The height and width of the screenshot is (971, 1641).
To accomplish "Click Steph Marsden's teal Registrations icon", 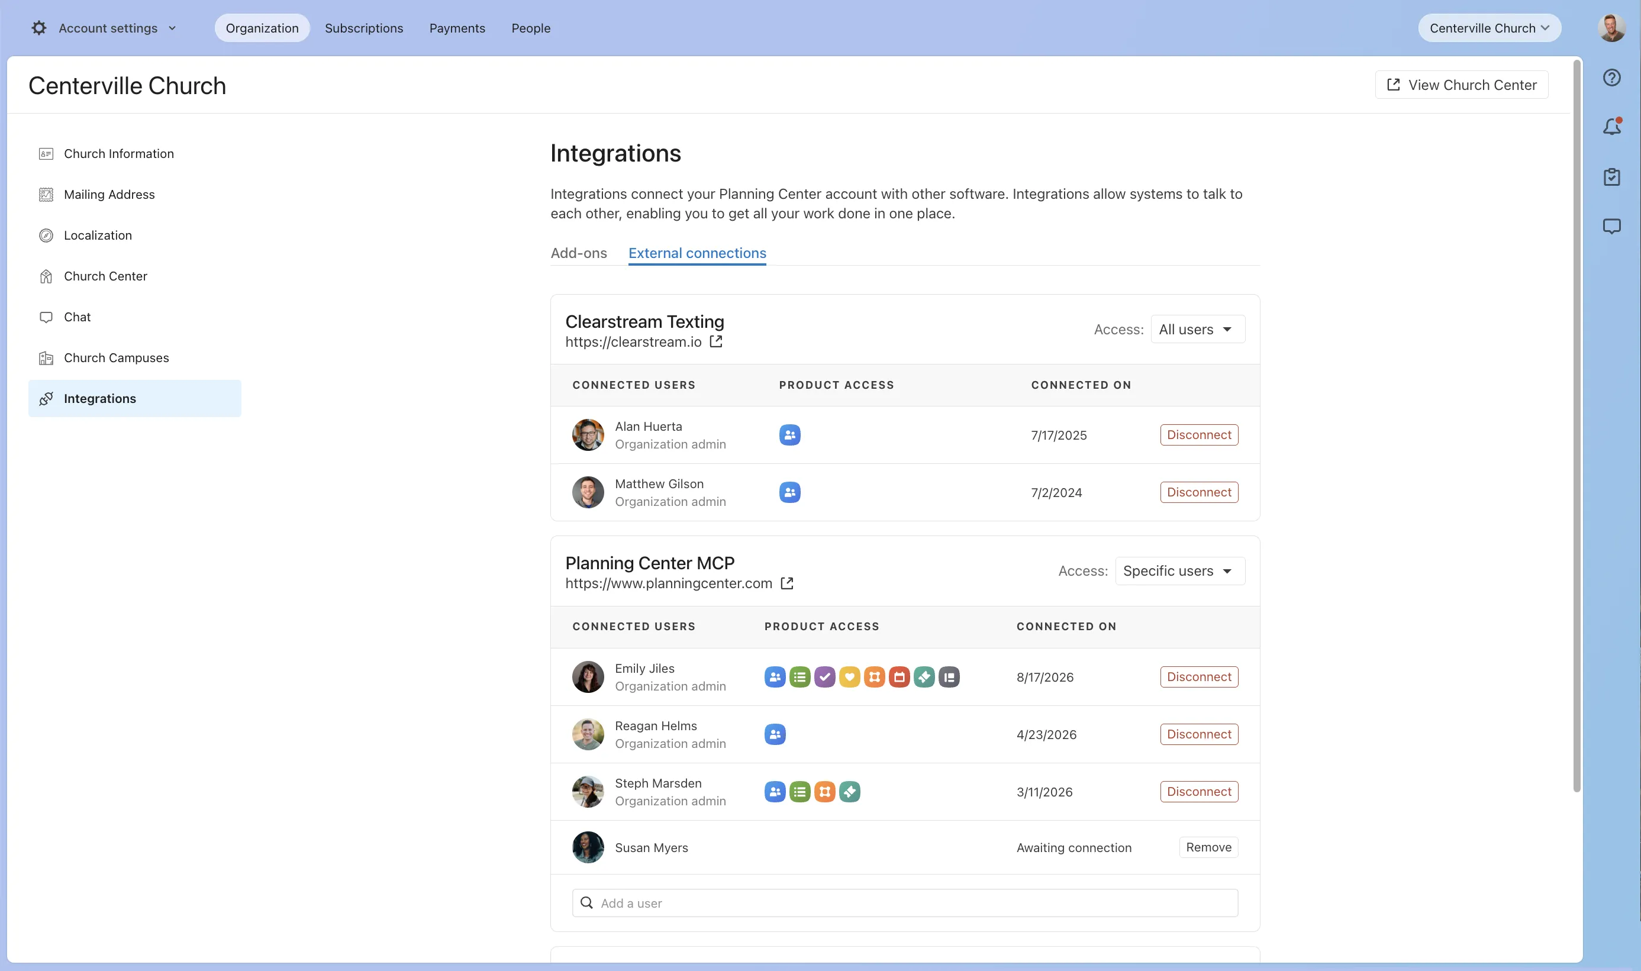I will pos(850,792).
